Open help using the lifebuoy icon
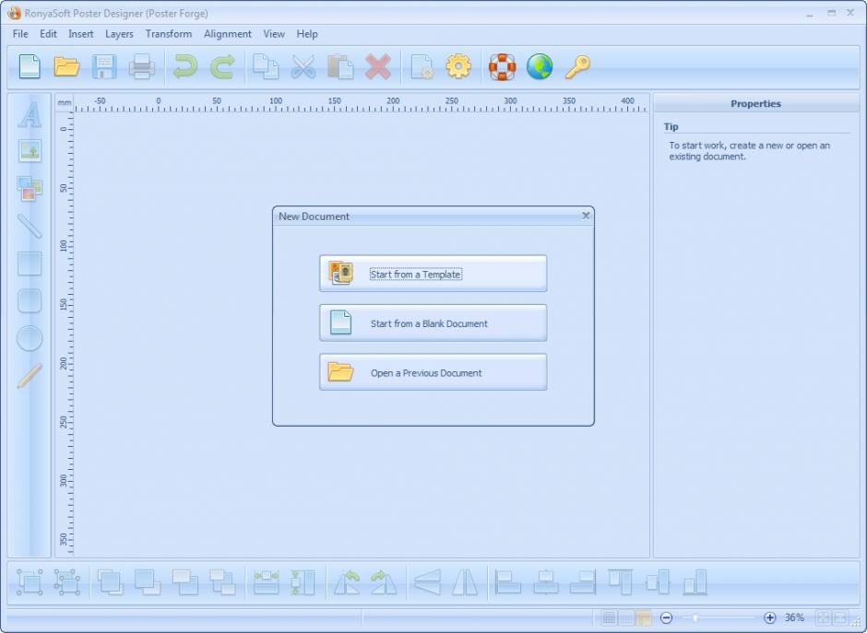Viewport: 867px width, 633px height. coord(502,67)
